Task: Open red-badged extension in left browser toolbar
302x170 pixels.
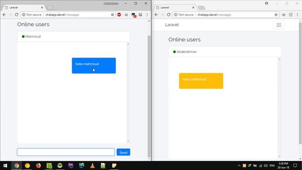Action: click(x=134, y=15)
